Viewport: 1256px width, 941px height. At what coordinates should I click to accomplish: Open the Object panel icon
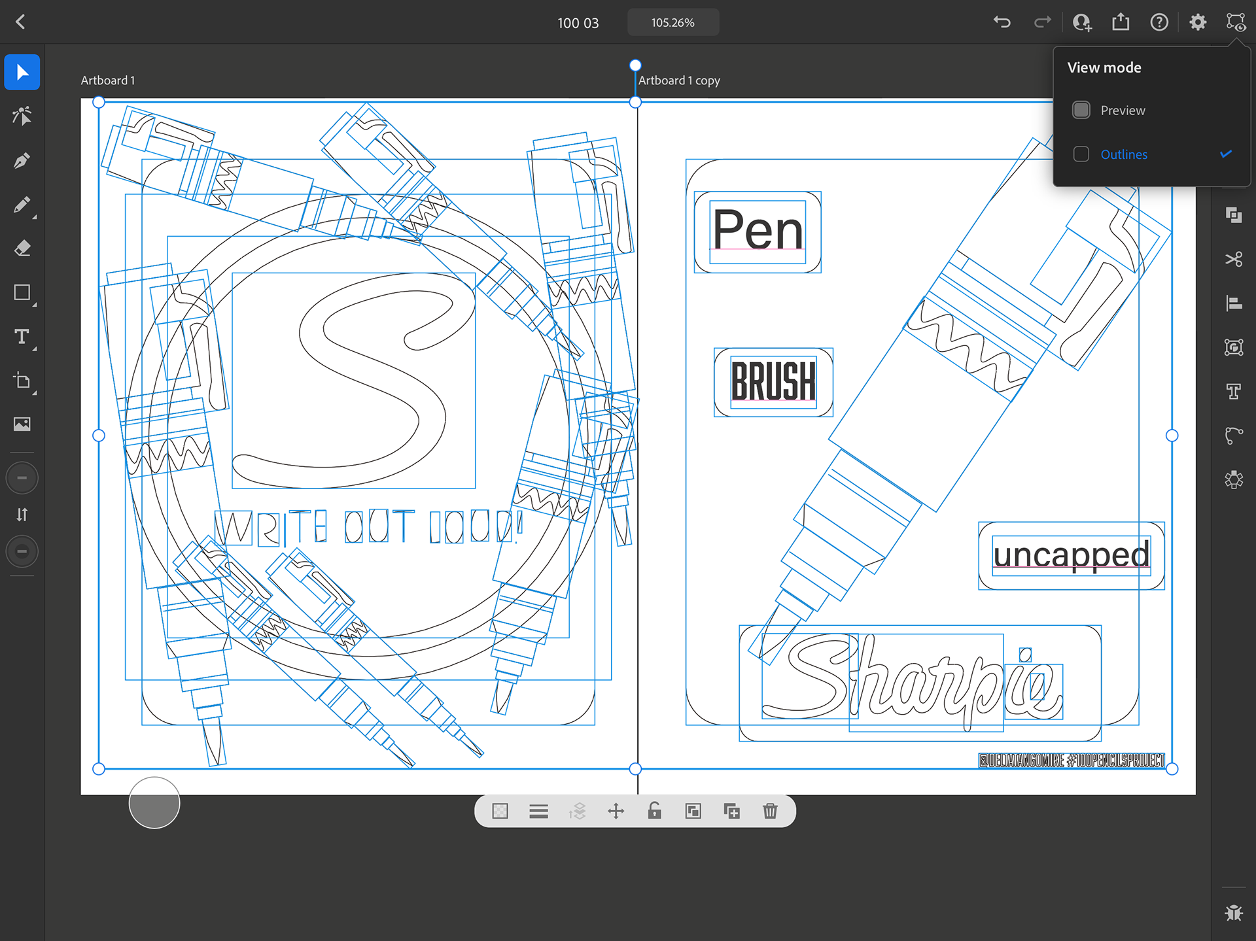point(1234,347)
